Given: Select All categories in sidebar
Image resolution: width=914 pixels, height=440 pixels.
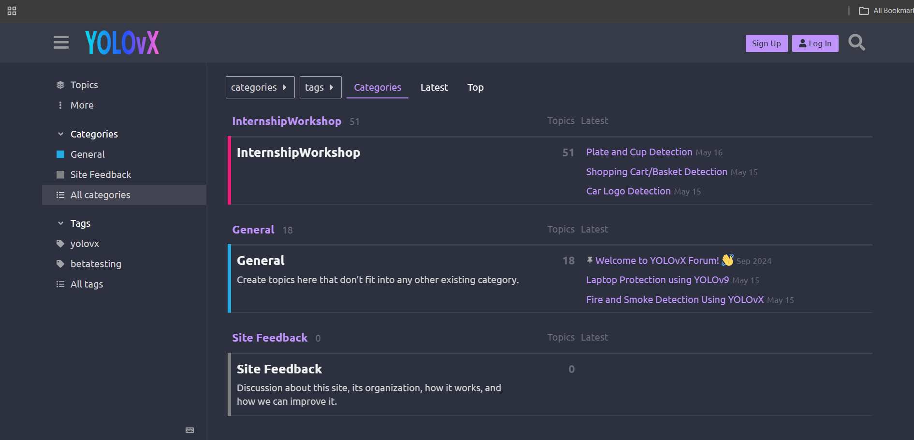Looking at the screenshot, I should [124, 195].
